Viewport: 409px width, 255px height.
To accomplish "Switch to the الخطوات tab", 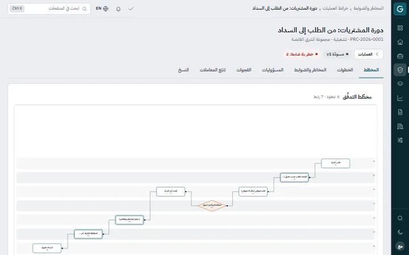I will (345, 70).
